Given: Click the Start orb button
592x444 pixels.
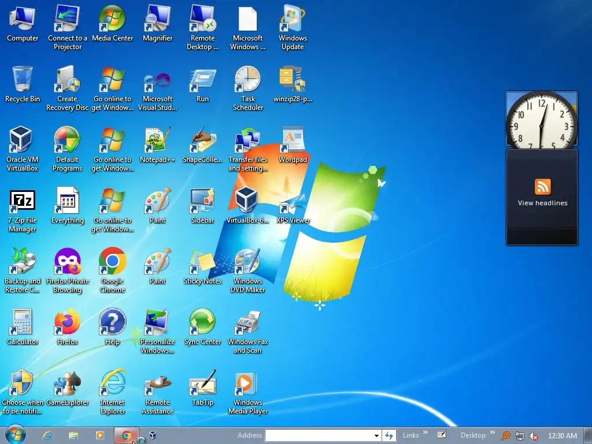Looking at the screenshot, I should pyautogui.click(x=16, y=435).
